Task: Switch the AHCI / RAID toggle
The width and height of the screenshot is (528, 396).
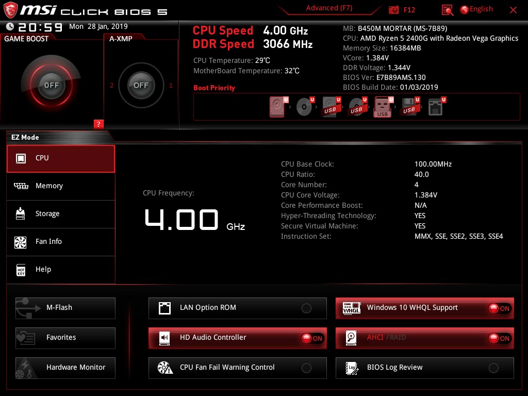Action: (x=500, y=338)
